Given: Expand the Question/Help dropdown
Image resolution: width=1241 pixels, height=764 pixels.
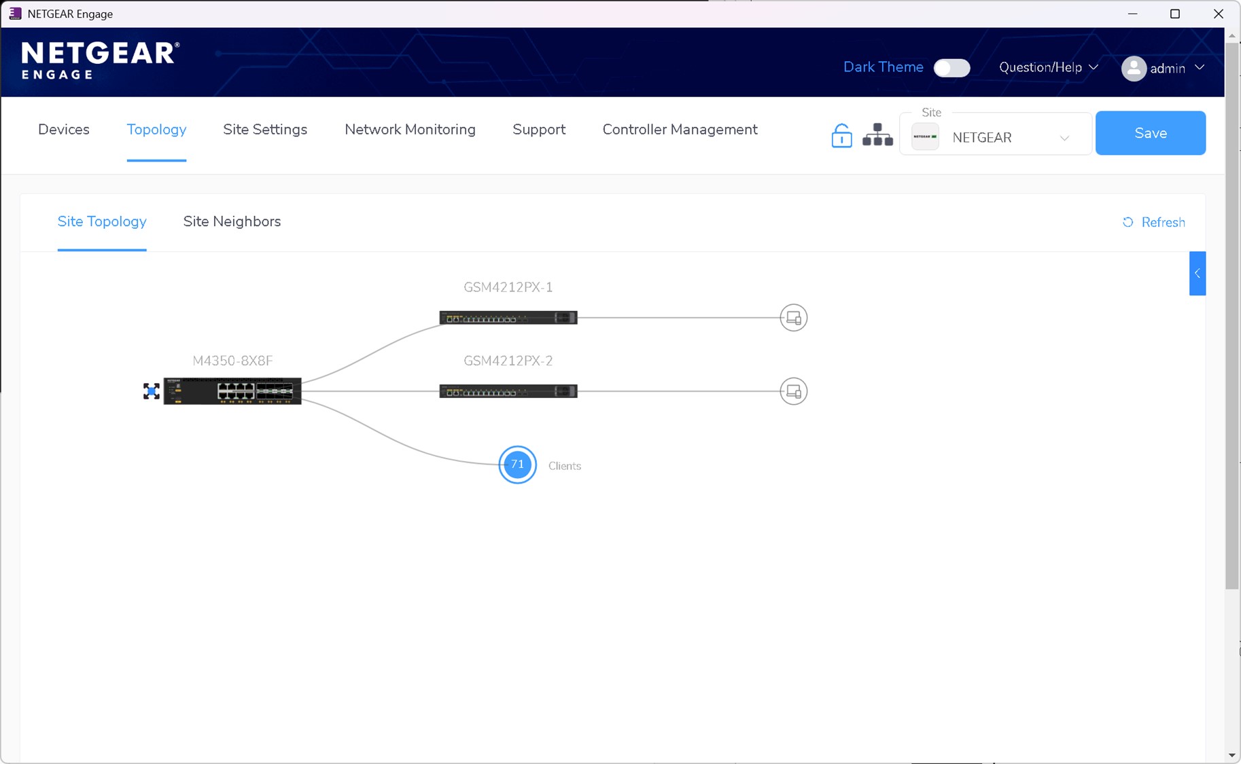Looking at the screenshot, I should (x=1049, y=67).
